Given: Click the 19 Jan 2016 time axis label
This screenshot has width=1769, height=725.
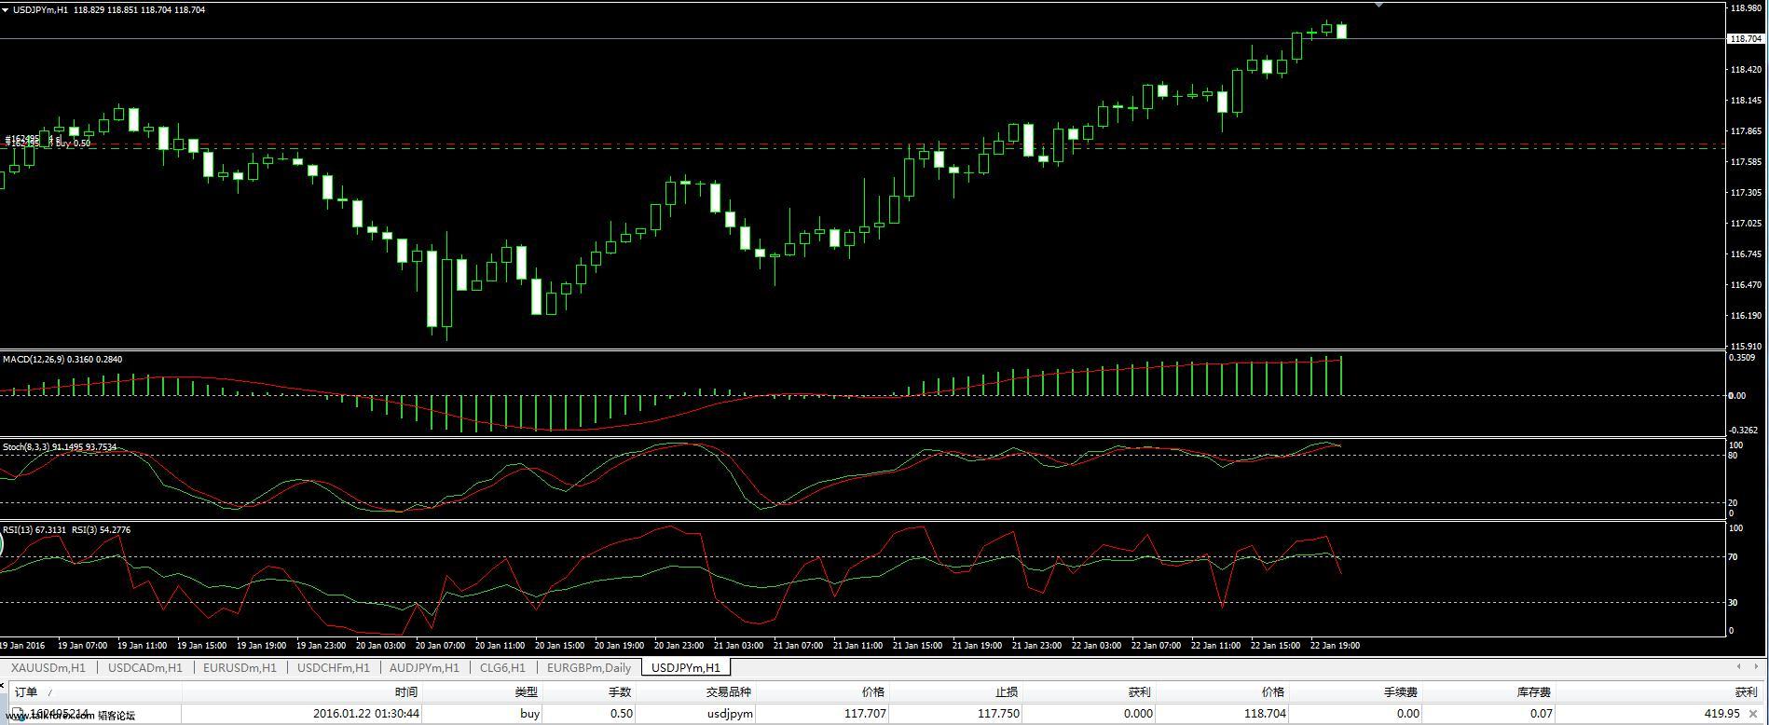Looking at the screenshot, I should pyautogui.click(x=22, y=645).
